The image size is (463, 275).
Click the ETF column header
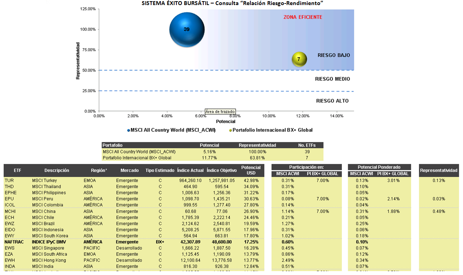coord(18,170)
